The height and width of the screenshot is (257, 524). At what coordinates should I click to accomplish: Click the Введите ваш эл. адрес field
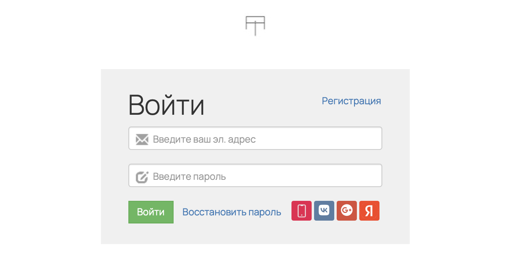point(255,138)
